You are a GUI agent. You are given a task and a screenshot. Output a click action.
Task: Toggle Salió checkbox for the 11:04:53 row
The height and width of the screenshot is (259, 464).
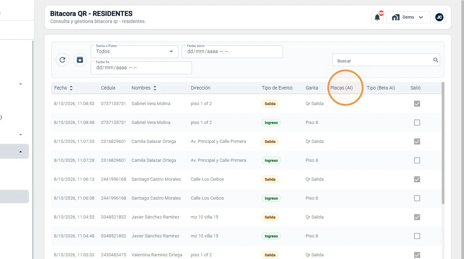tap(417, 217)
